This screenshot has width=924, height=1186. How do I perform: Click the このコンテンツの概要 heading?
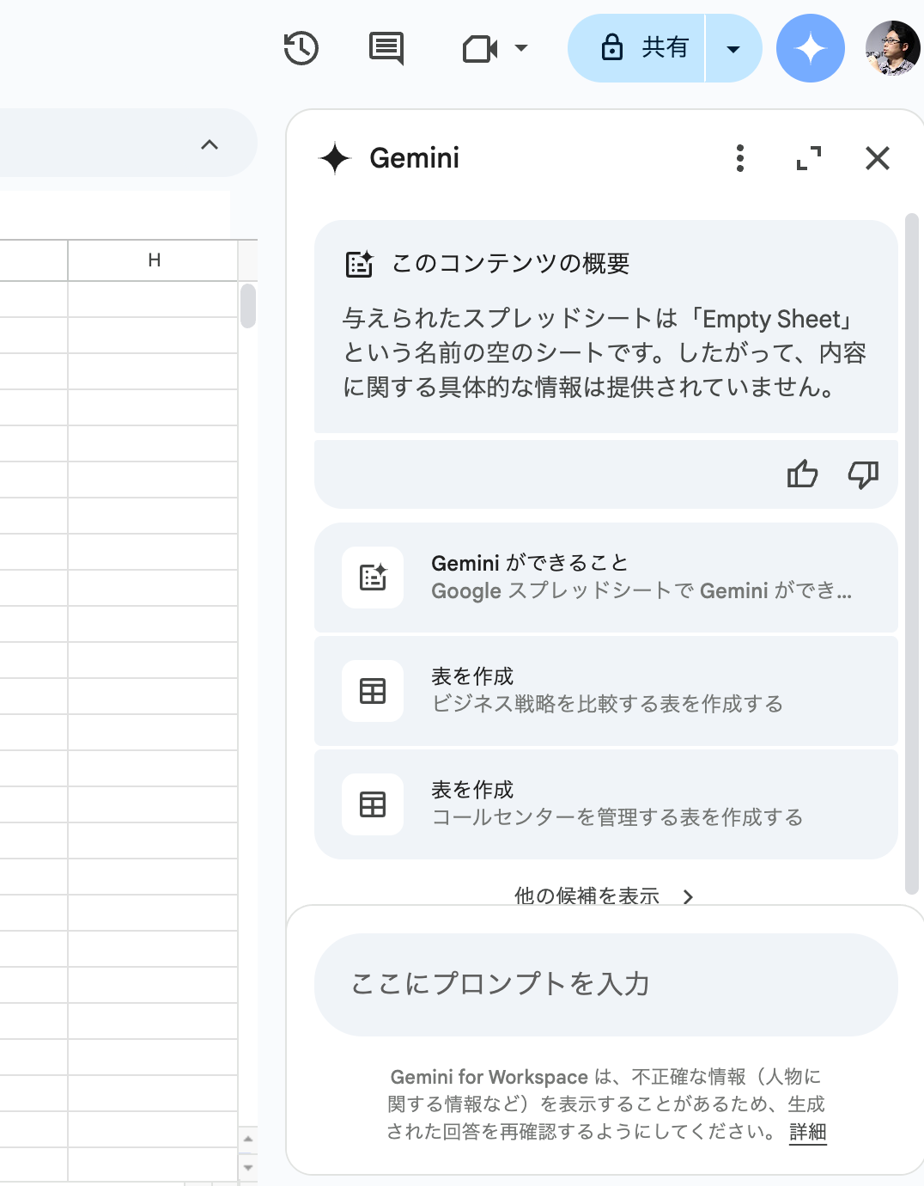[x=511, y=264]
